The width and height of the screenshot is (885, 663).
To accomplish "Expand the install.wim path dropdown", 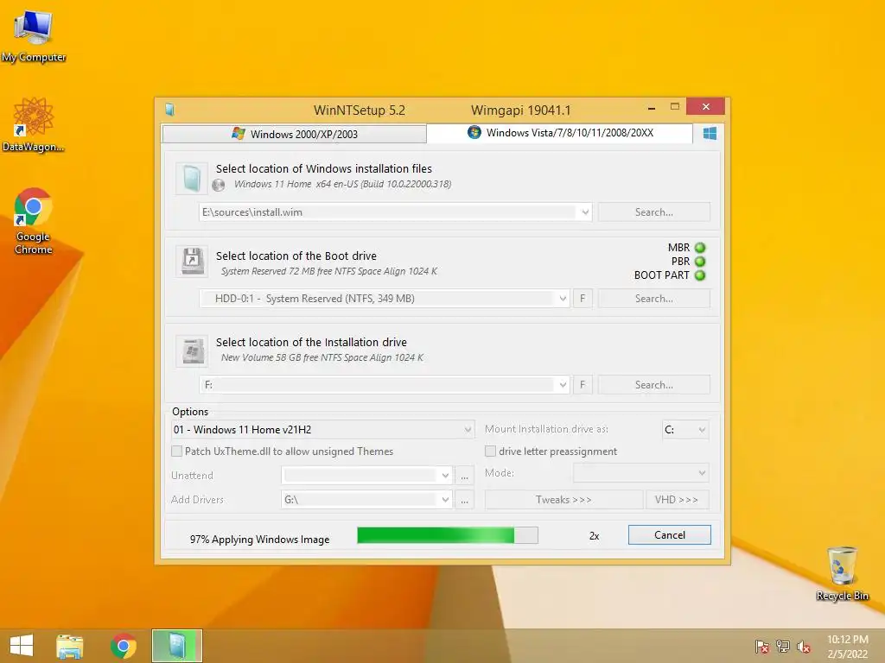I will coord(585,212).
